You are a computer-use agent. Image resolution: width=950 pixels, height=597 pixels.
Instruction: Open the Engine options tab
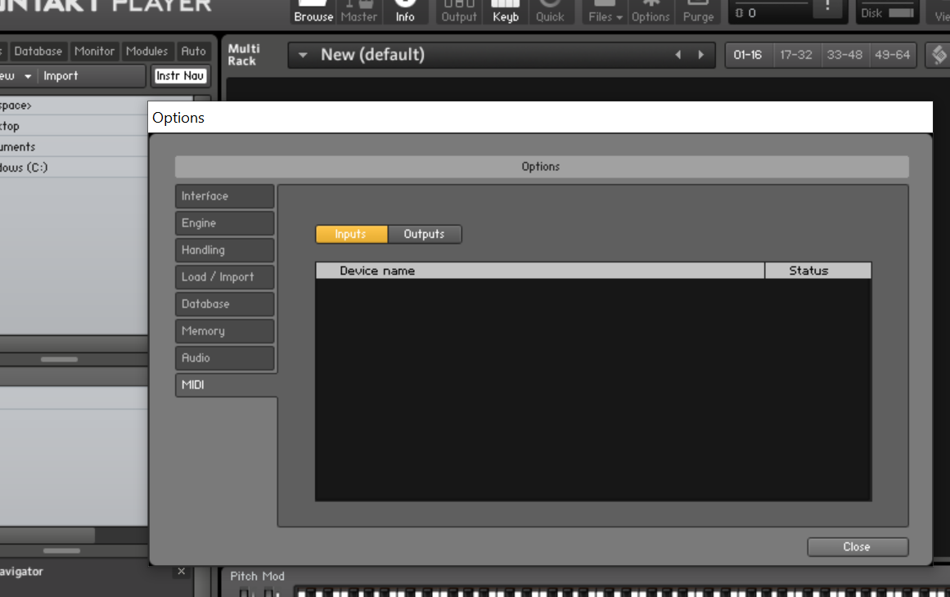225,223
